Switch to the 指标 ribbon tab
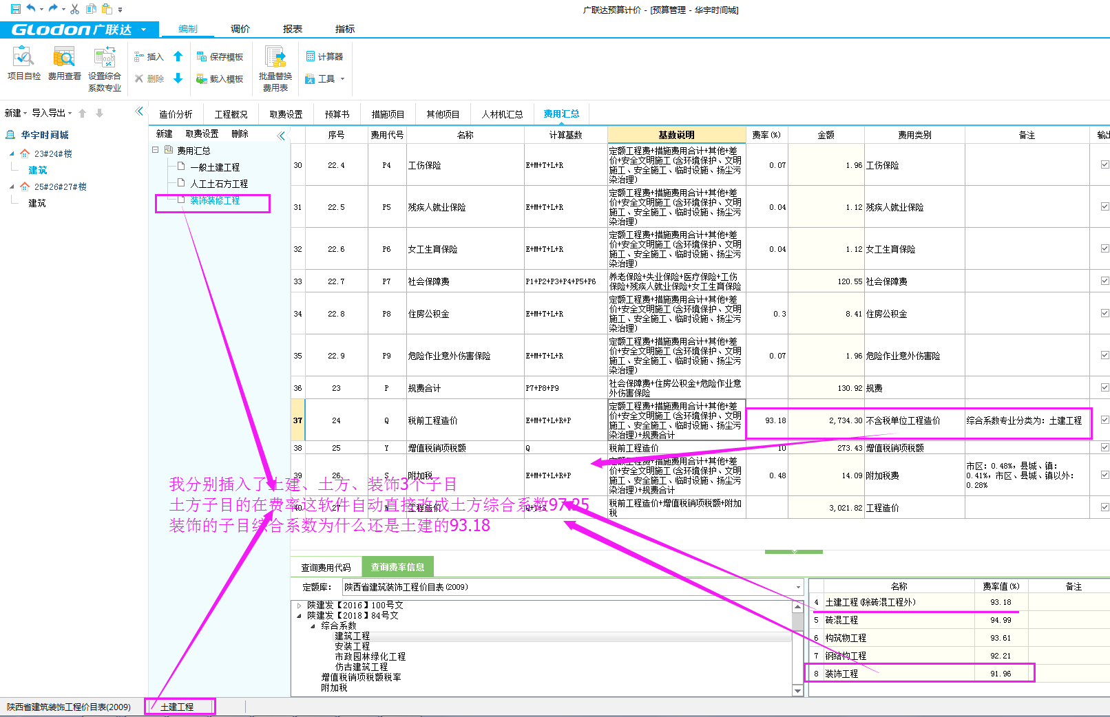Viewport: 1110px width, 717px height. coord(345,29)
